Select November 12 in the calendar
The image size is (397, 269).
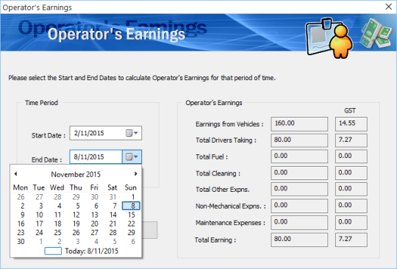76,215
